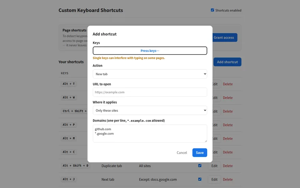Click the Alt + J key badge
The width and height of the screenshot is (300, 188).
coord(69,179)
